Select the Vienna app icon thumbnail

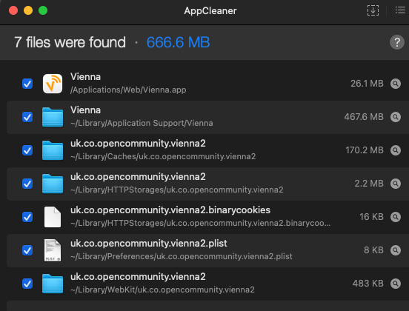(x=53, y=84)
